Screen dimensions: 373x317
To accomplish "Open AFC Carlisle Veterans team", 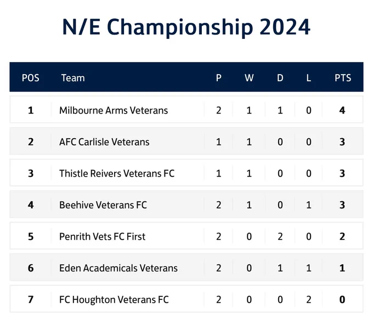I will click(104, 142).
